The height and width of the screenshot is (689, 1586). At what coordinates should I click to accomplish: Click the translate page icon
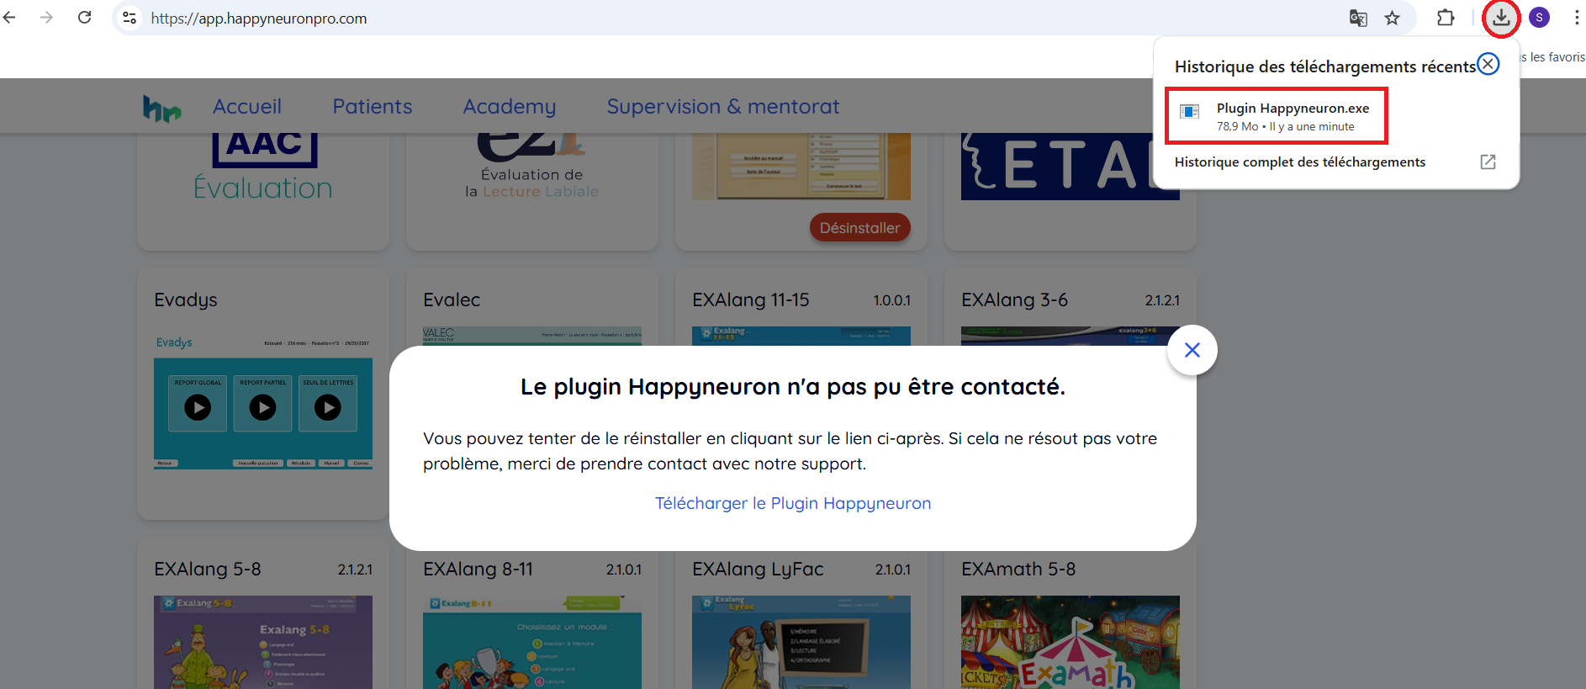pyautogui.click(x=1357, y=18)
